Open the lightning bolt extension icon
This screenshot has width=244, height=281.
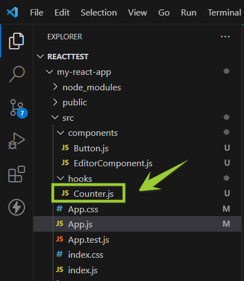pos(17,207)
